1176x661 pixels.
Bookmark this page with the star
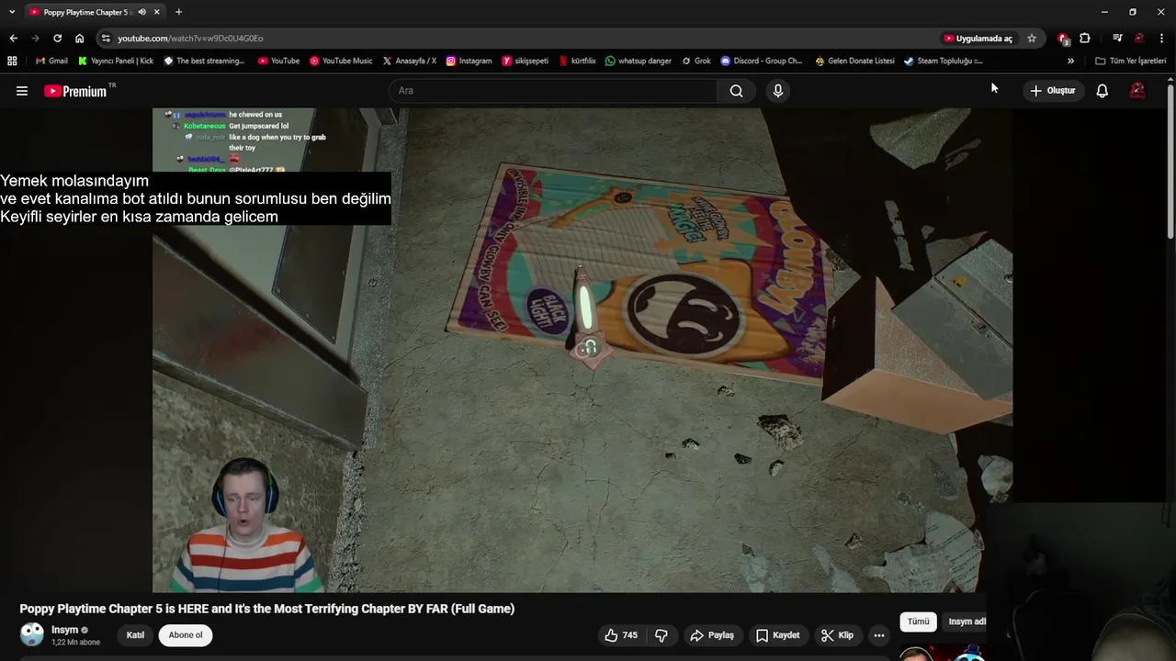click(1032, 39)
